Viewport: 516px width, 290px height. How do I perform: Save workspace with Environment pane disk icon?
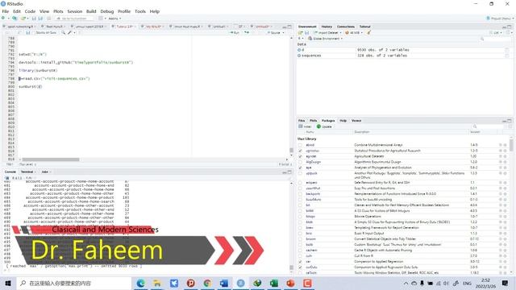[306, 32]
